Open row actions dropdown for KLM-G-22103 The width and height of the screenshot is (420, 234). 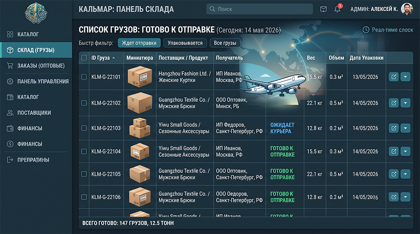coord(405,128)
